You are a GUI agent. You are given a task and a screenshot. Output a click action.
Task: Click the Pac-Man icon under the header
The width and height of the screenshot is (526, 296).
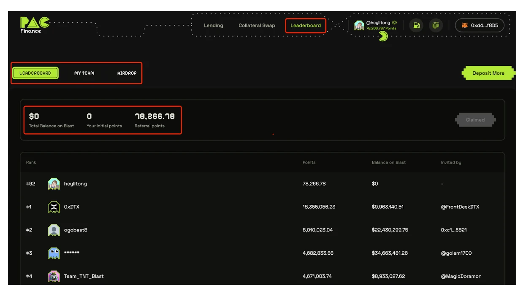coord(383,37)
